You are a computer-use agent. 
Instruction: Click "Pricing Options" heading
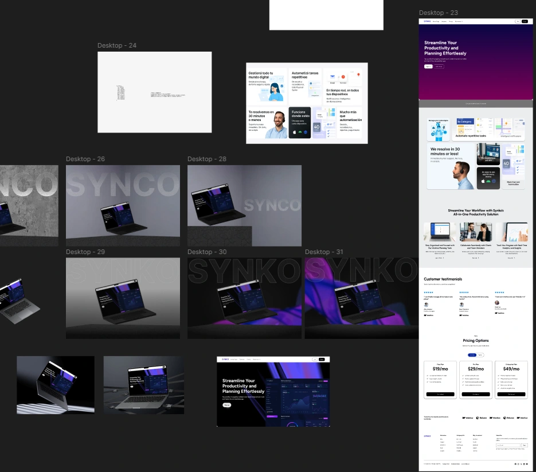tap(476, 341)
